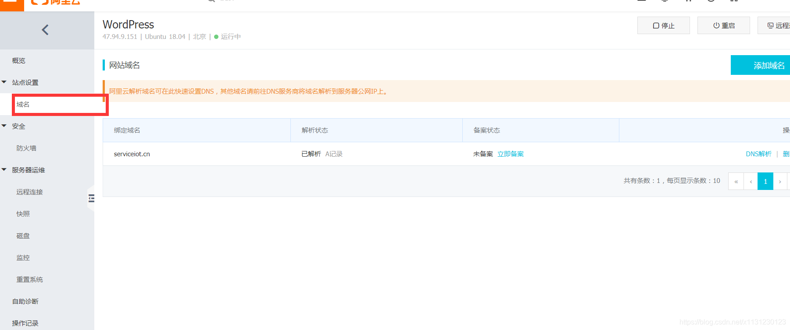Open 自助诊断 self-diagnosis
Viewport: 790px width, 330px height.
click(25, 301)
